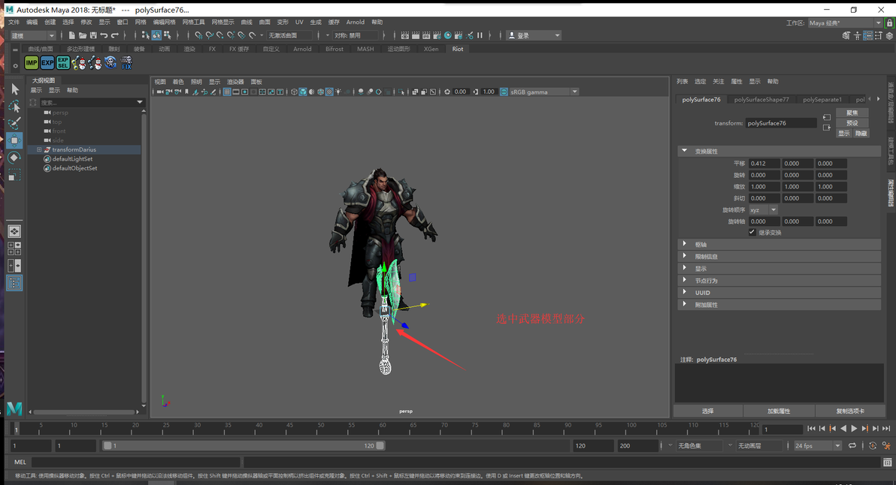Click the FIX shelf icon

tap(126, 63)
